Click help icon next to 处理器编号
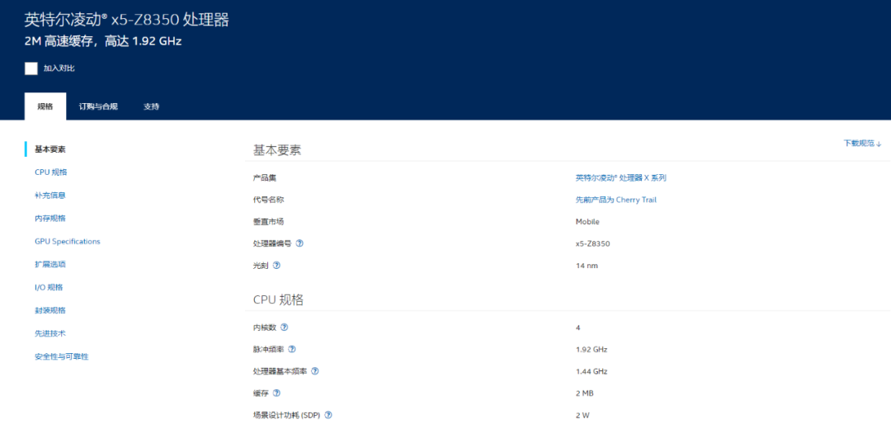The height and width of the screenshot is (443, 891). click(299, 243)
